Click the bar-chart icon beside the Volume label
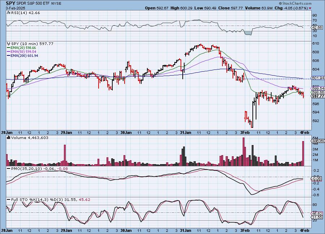325x234 pixels. pyautogui.click(x=9, y=138)
